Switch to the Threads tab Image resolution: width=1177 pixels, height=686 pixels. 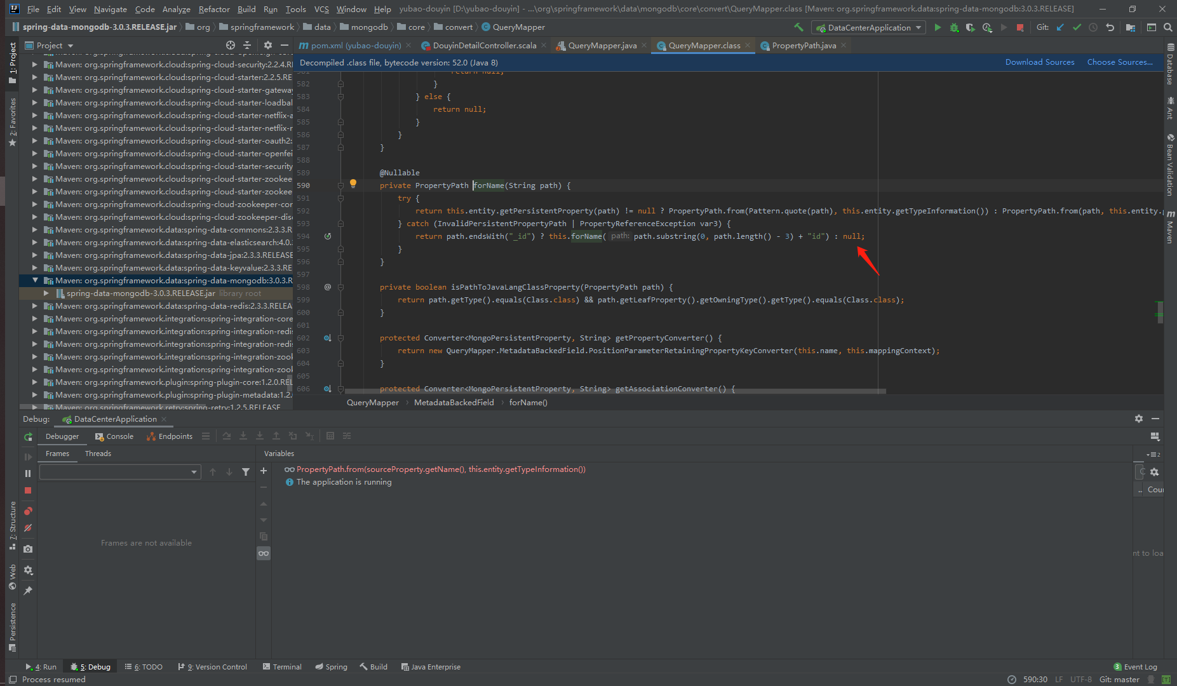click(98, 454)
